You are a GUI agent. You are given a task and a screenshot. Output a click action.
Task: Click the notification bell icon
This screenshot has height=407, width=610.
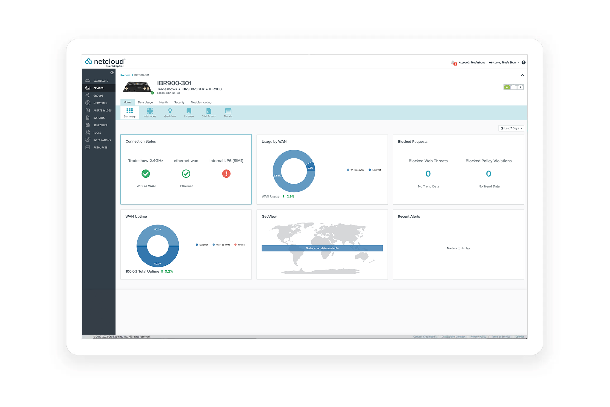[453, 63]
